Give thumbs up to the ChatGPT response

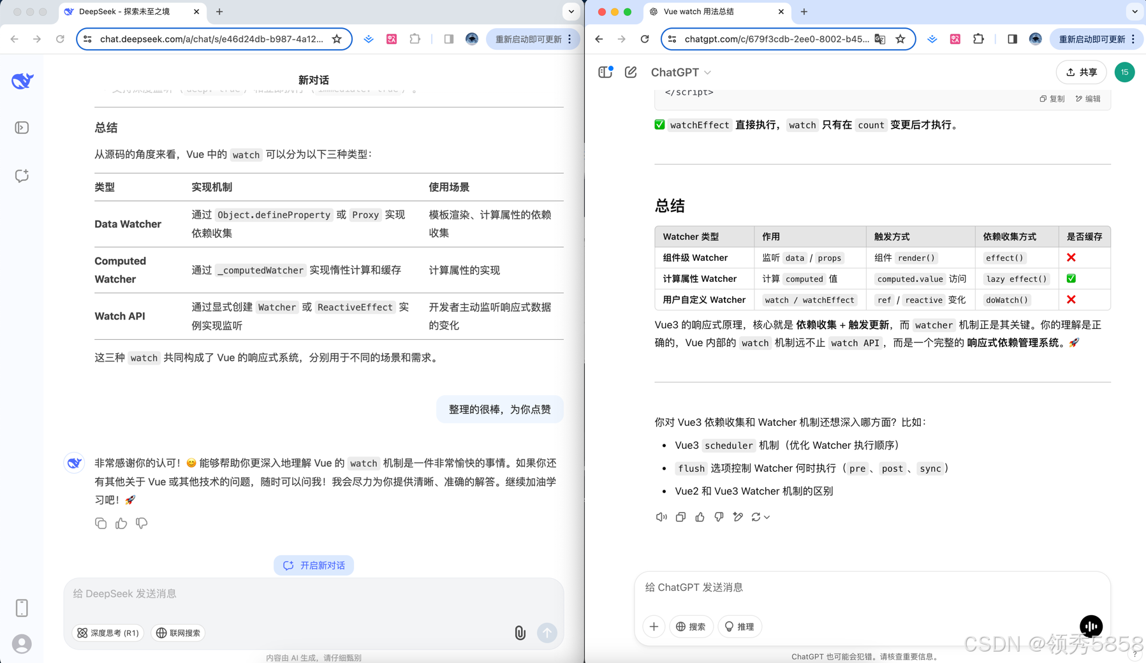pos(700,517)
